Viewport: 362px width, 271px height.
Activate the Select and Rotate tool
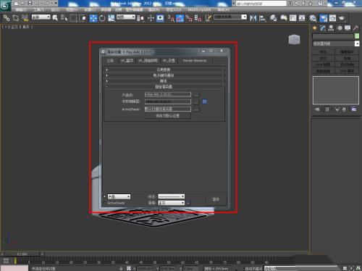102,18
